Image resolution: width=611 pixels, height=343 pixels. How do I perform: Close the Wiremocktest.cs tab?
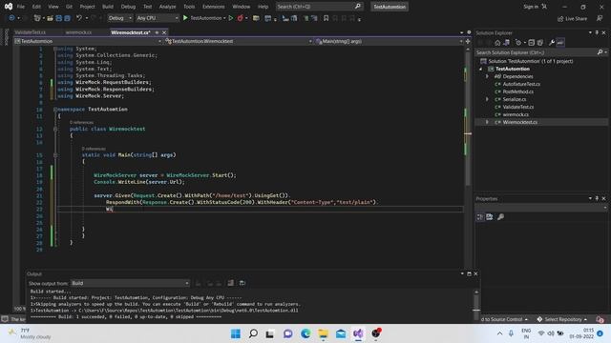164,32
